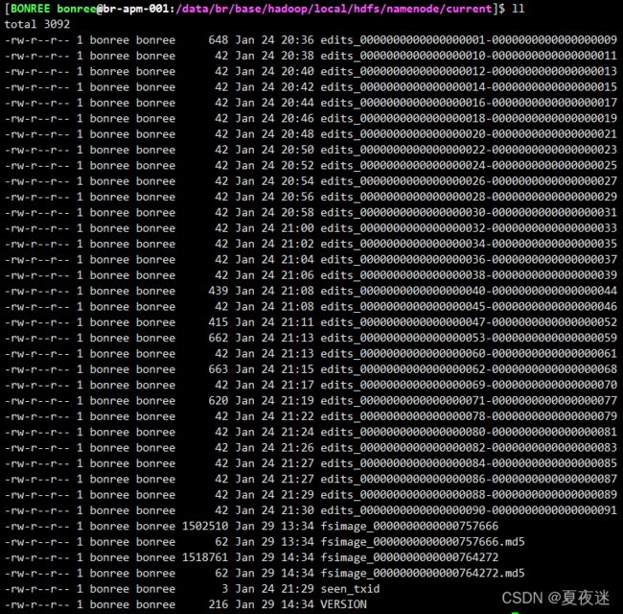Select file edits_0000000000000000024-0000000000000000025
Viewport: 623px width, 614px height.
469,165
